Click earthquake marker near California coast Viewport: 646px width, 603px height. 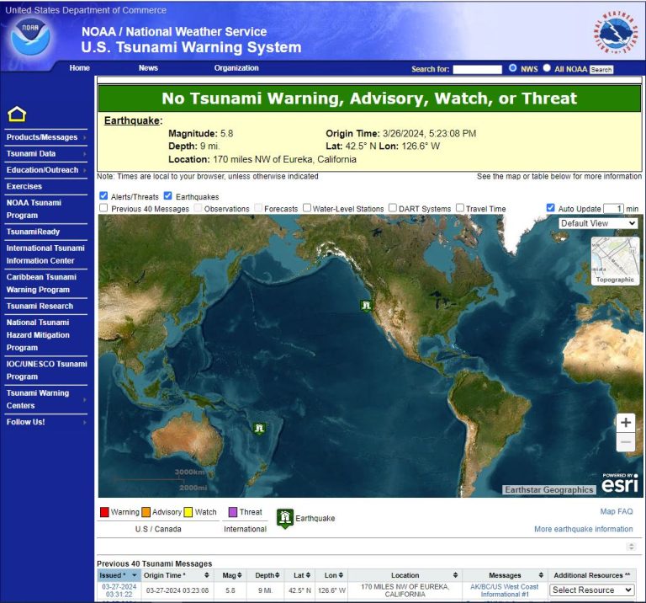coord(366,305)
